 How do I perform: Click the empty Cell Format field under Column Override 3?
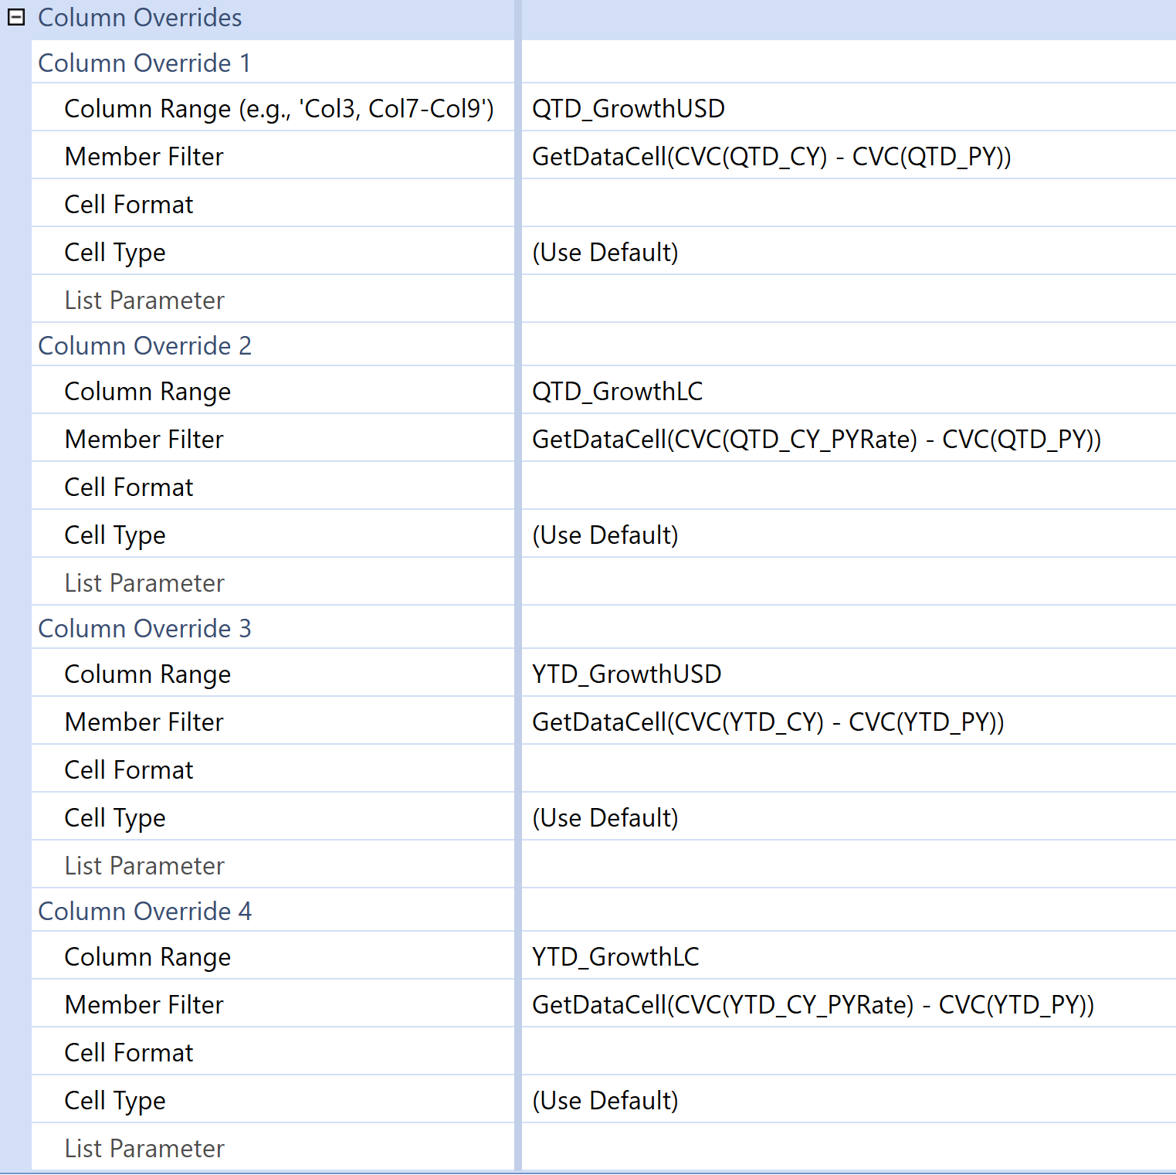[772, 769]
